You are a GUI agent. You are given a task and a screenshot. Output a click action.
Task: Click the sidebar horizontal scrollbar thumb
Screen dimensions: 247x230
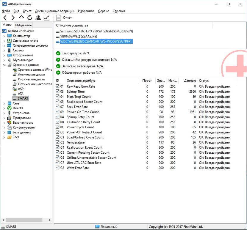[24, 220]
